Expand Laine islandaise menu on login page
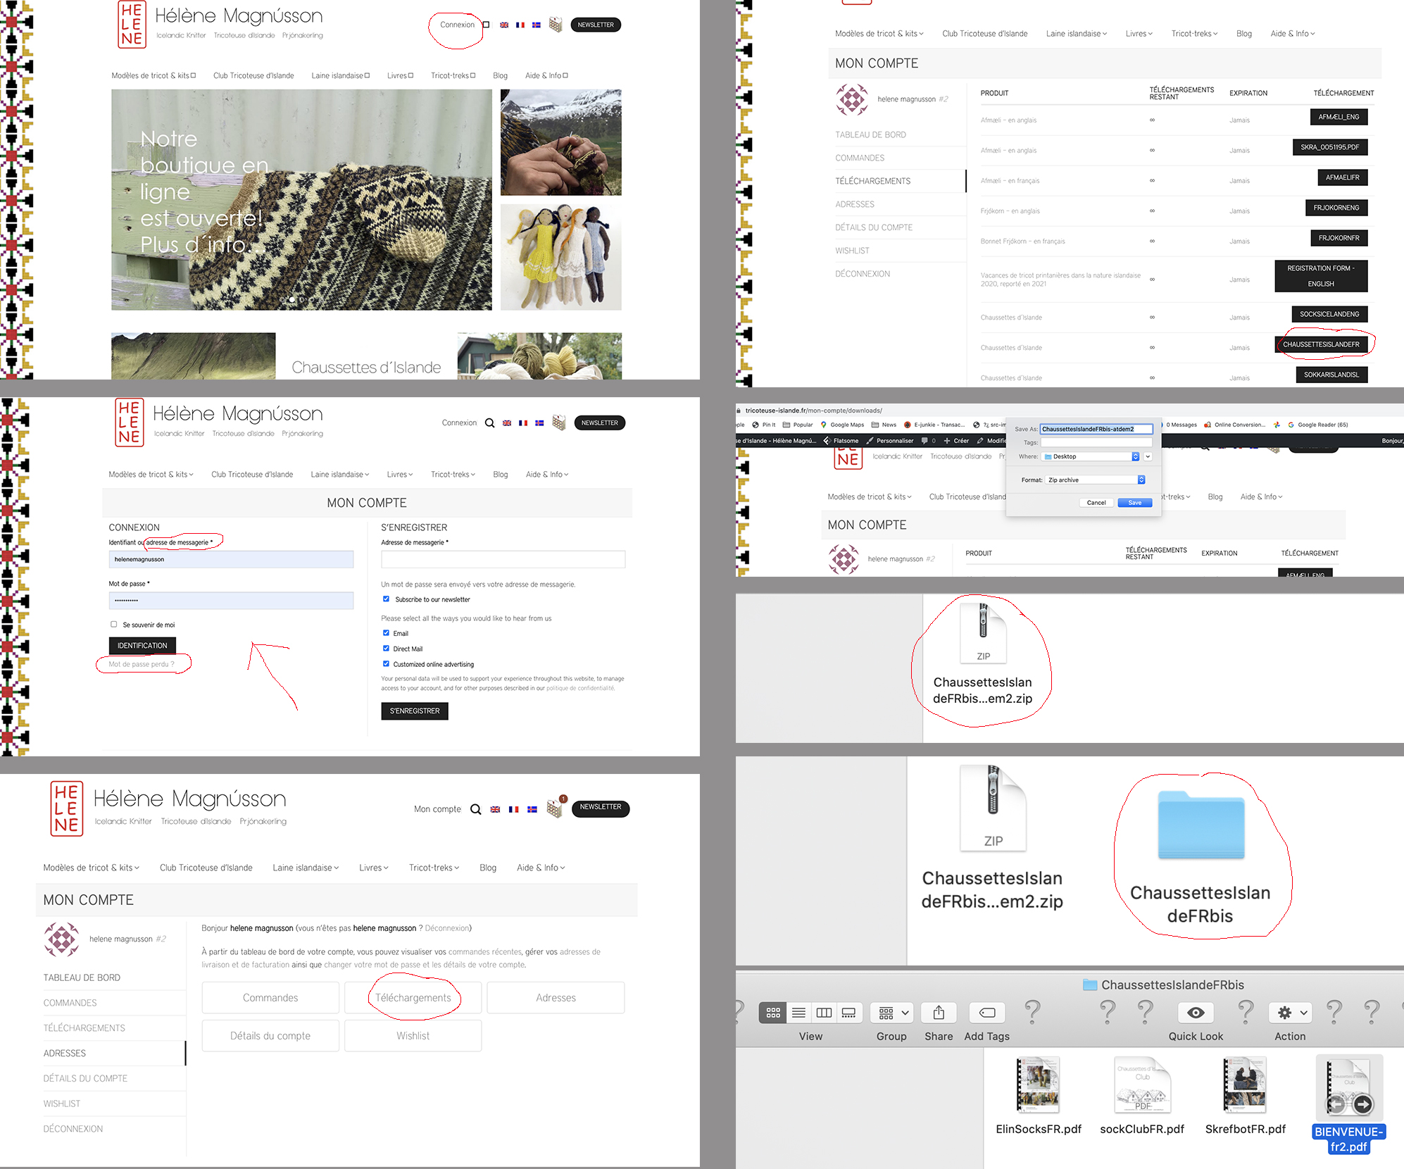This screenshot has width=1404, height=1169. click(x=340, y=475)
